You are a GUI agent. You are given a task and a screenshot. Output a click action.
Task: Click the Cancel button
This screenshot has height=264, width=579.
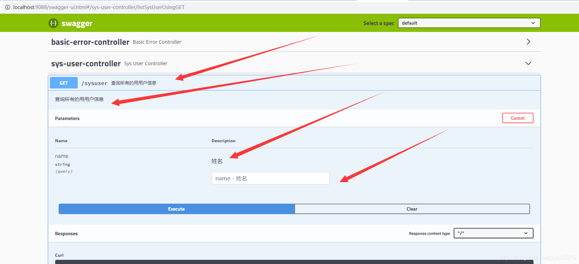coord(518,118)
